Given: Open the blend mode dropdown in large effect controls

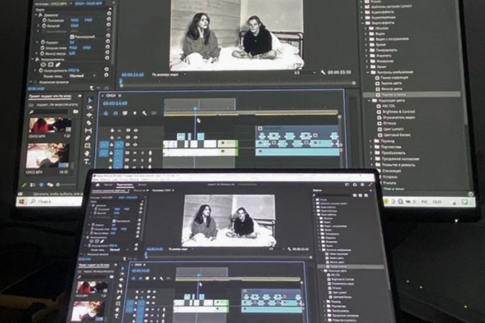Looking at the screenshot, I should pos(82,76).
